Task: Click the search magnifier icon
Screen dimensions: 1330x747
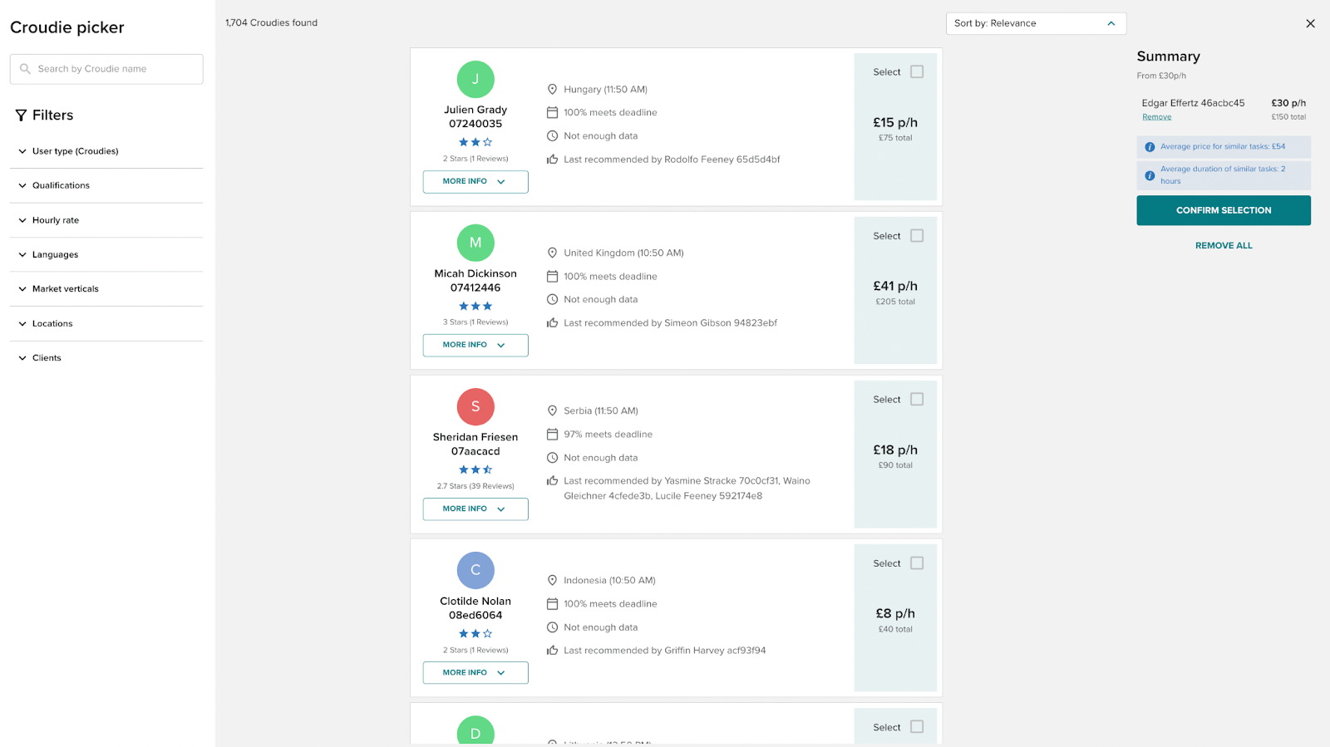Action: 25,69
